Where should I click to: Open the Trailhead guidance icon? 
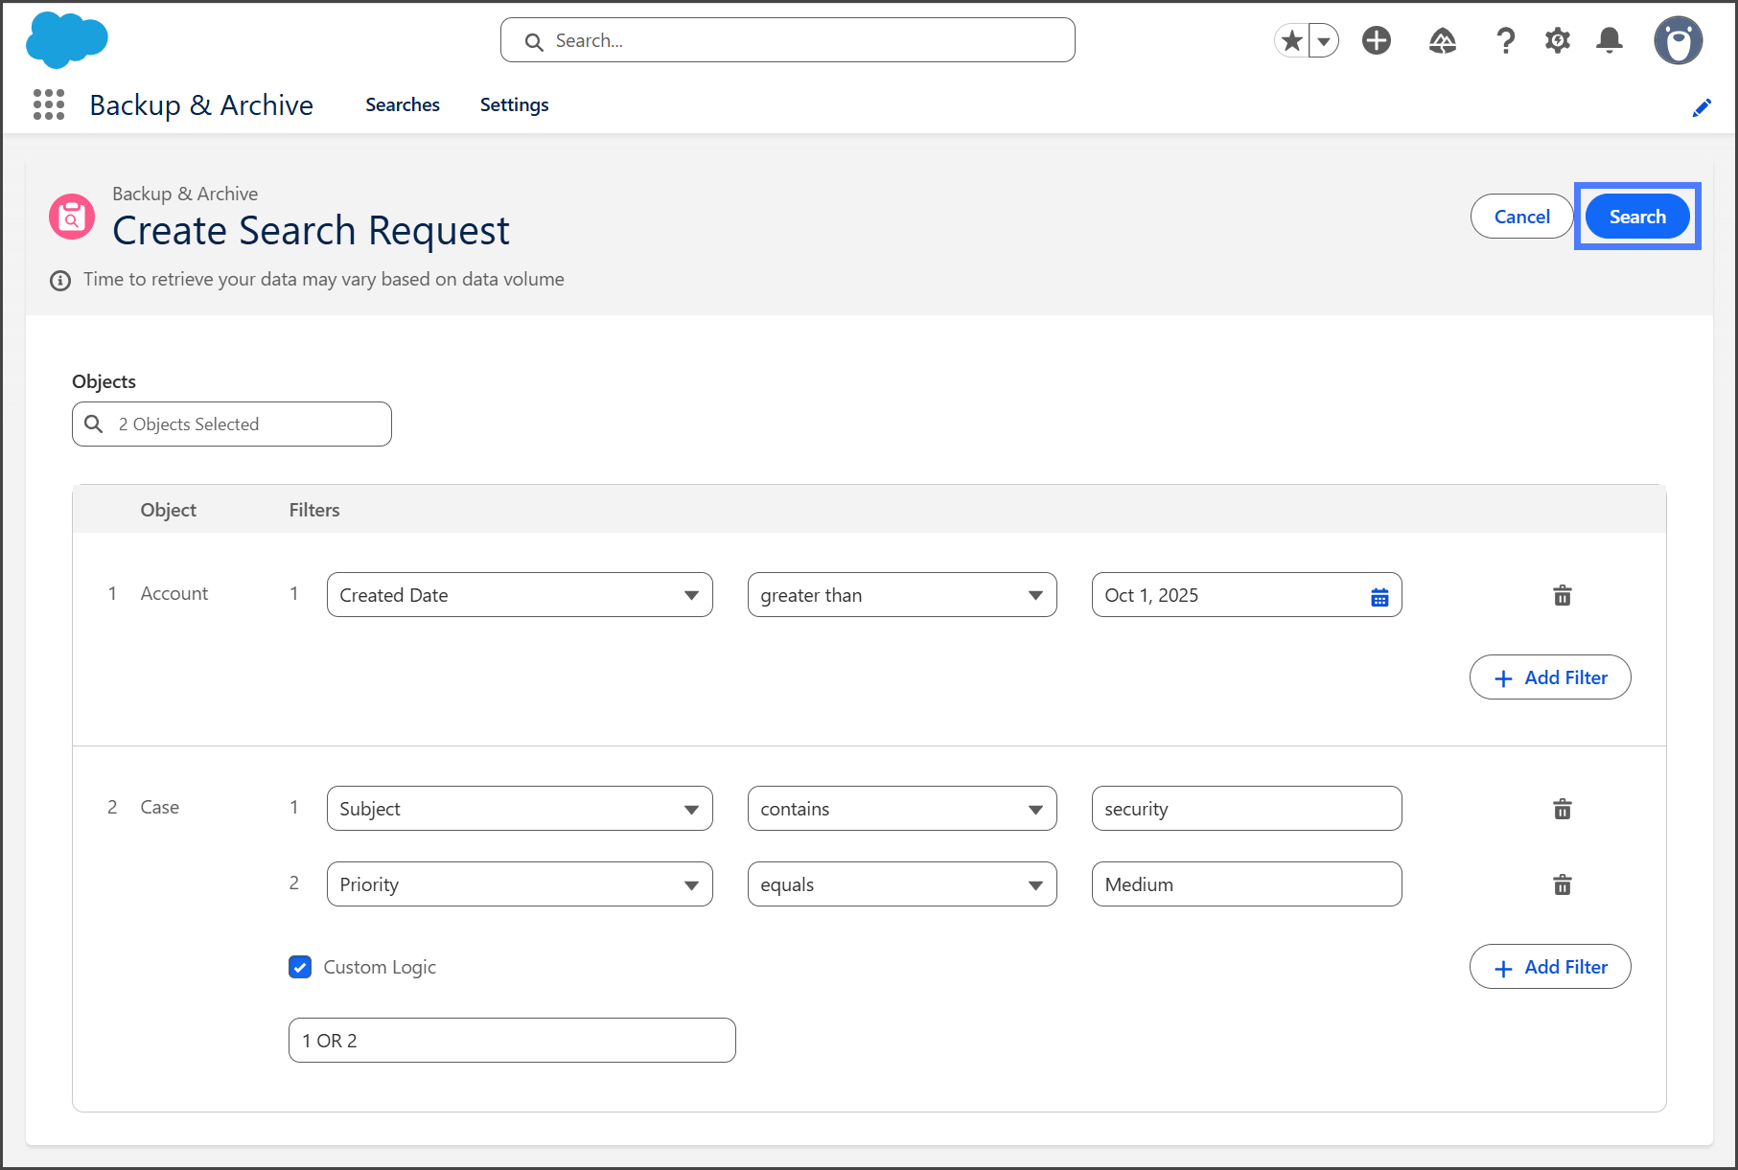click(1442, 41)
